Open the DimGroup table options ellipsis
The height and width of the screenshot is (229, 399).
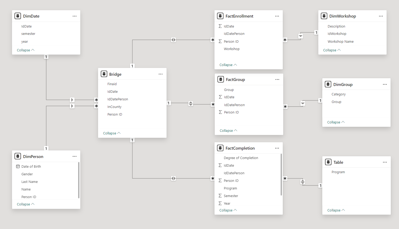(x=385, y=84)
